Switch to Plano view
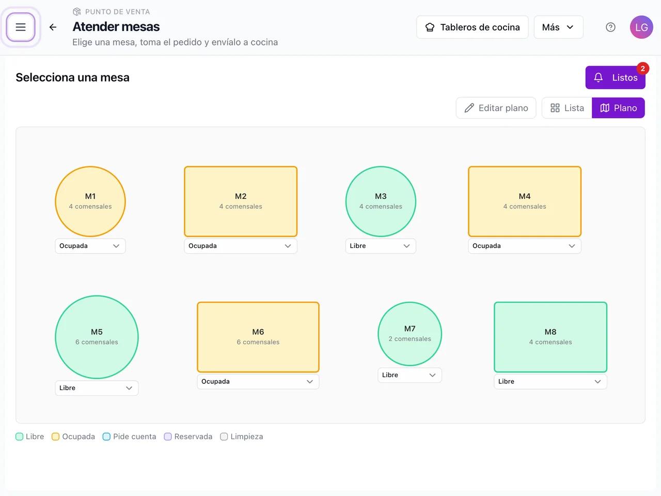The width and height of the screenshot is (661, 496). 618,108
